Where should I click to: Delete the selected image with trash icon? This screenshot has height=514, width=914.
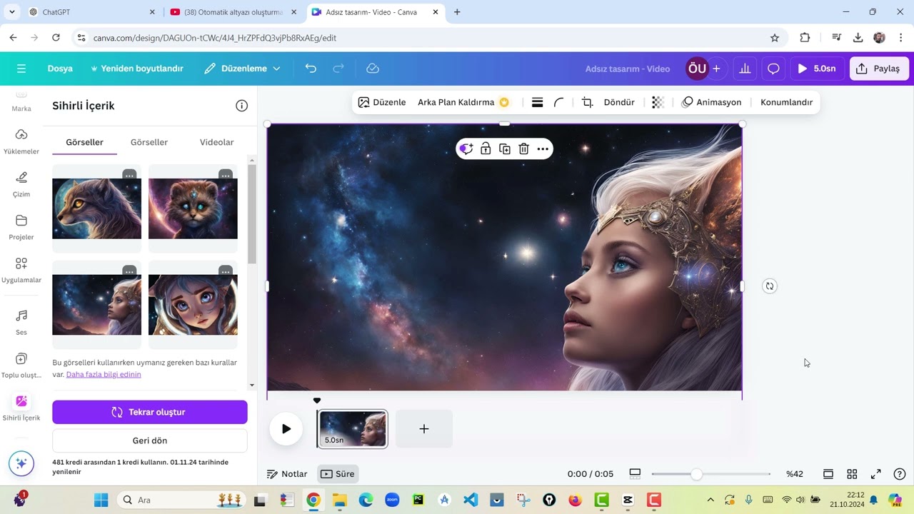coord(523,148)
